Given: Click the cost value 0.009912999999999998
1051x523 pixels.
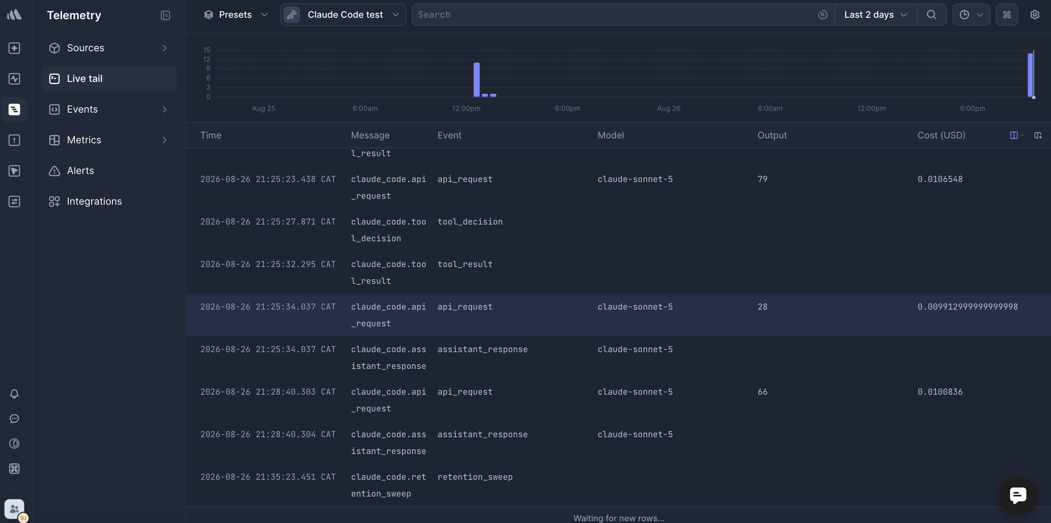Looking at the screenshot, I should tap(967, 307).
